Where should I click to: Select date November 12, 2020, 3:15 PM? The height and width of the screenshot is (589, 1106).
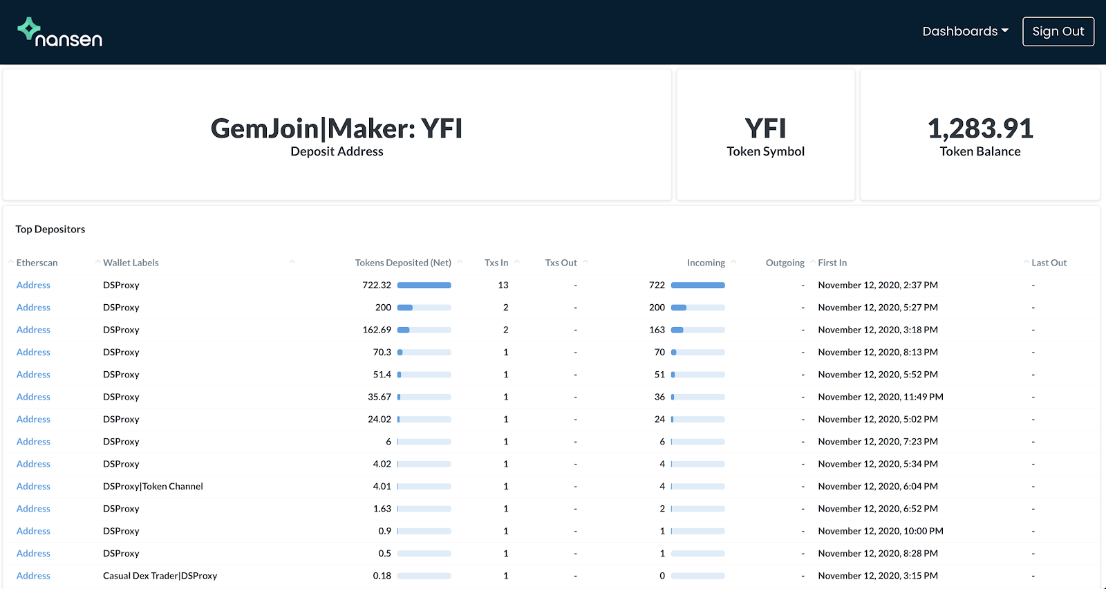coord(878,576)
